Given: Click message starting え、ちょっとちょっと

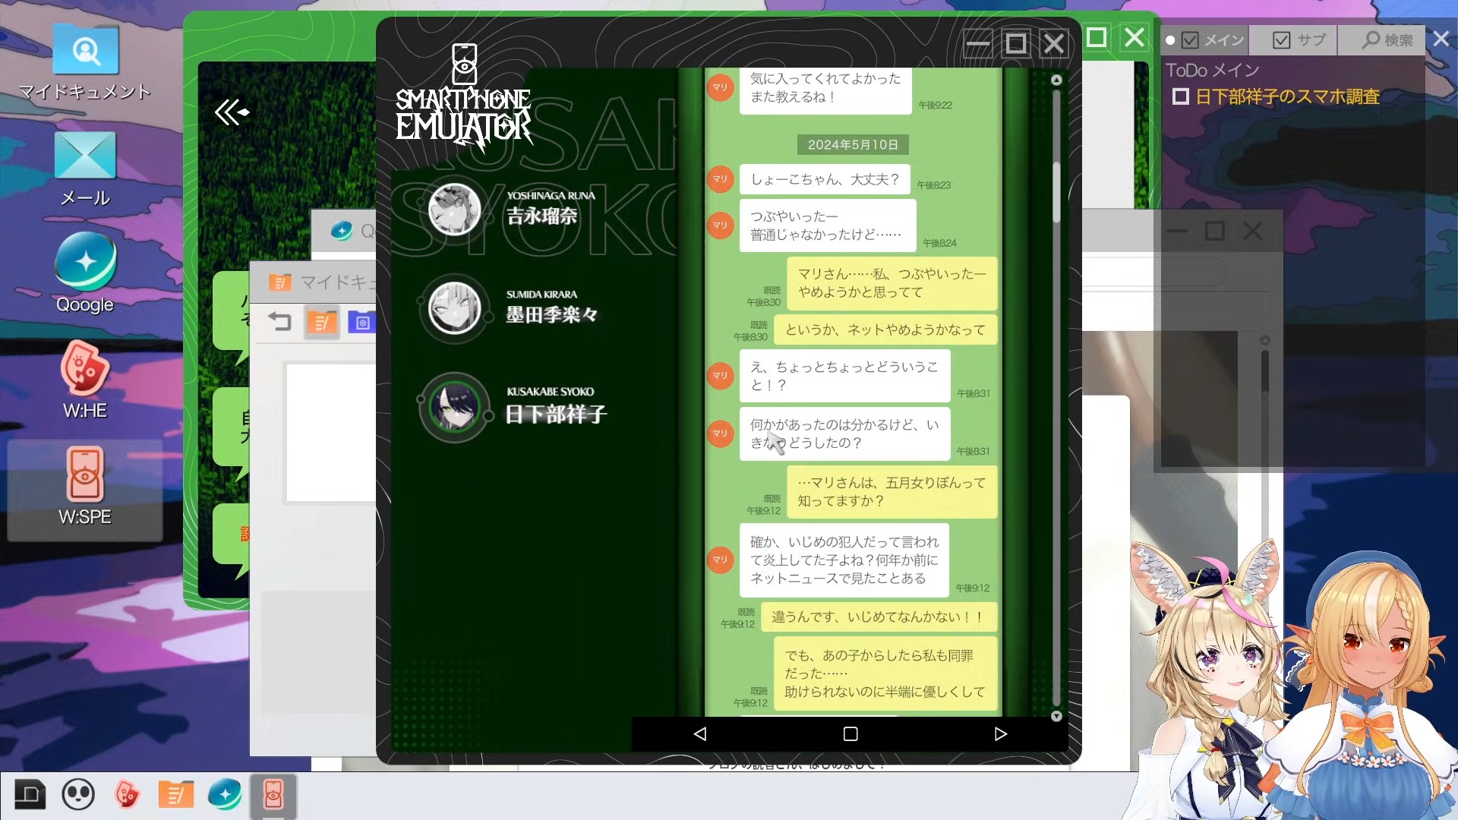Looking at the screenshot, I should click(x=845, y=376).
